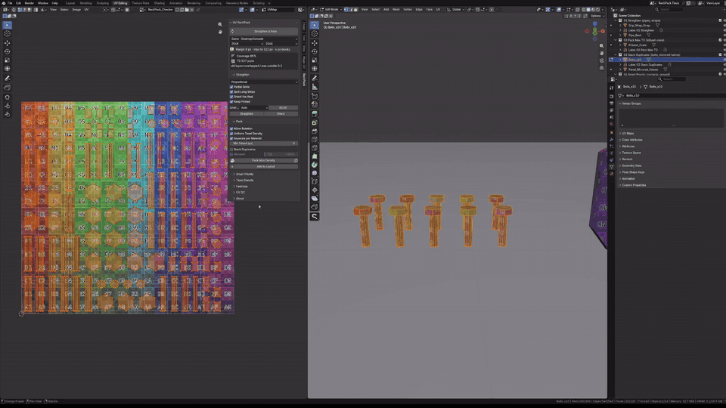Select the UV editor Select Box tool

(x=7, y=25)
